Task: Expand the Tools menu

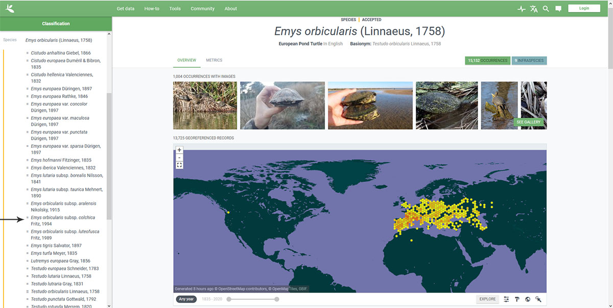Action: point(175,9)
